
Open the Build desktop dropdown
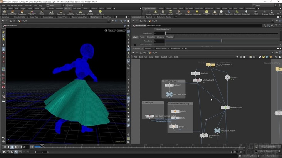point(51,5)
